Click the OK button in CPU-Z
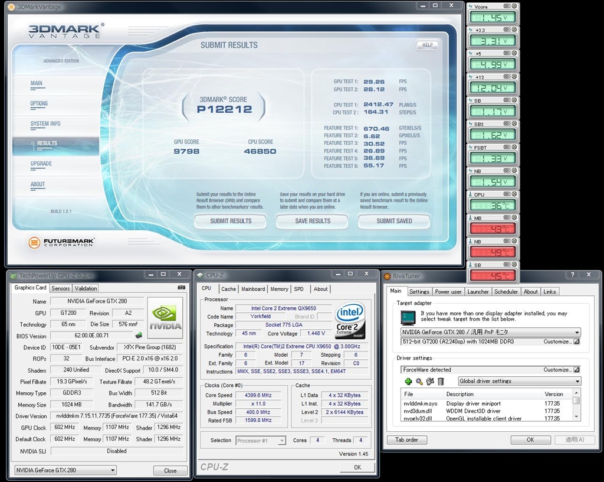Viewport: 604px width, 482px height. (357, 467)
